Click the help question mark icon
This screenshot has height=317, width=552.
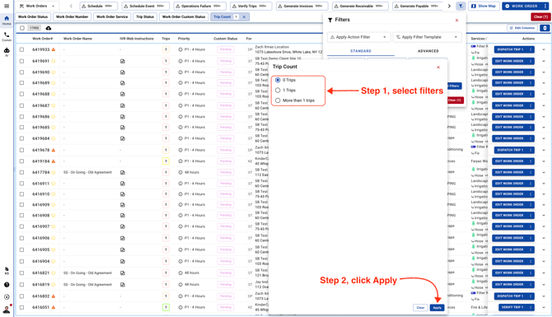(x=7, y=285)
